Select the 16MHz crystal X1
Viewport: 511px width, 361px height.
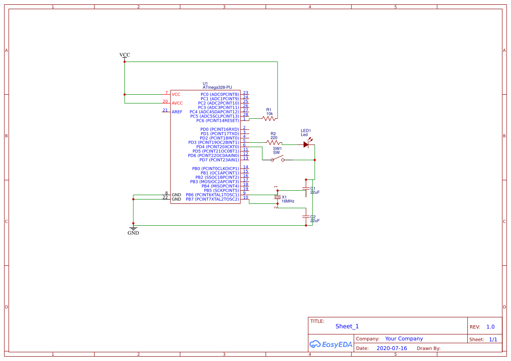tap(277, 197)
